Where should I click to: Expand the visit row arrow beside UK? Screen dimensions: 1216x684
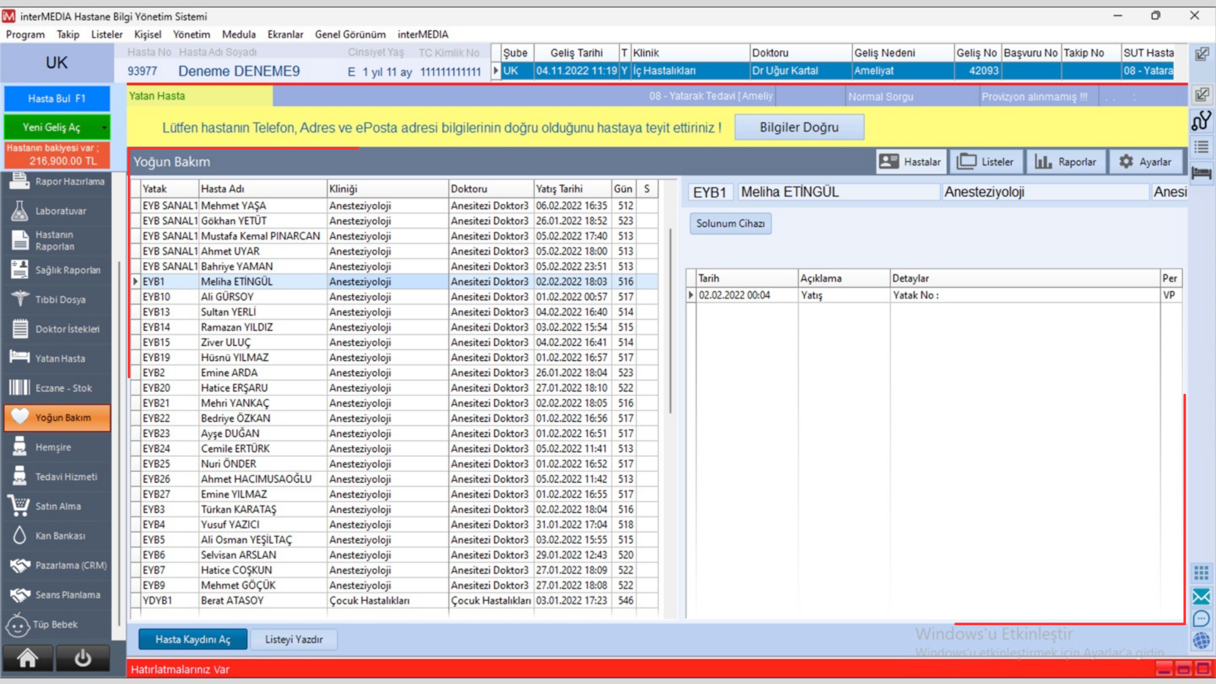[496, 71]
